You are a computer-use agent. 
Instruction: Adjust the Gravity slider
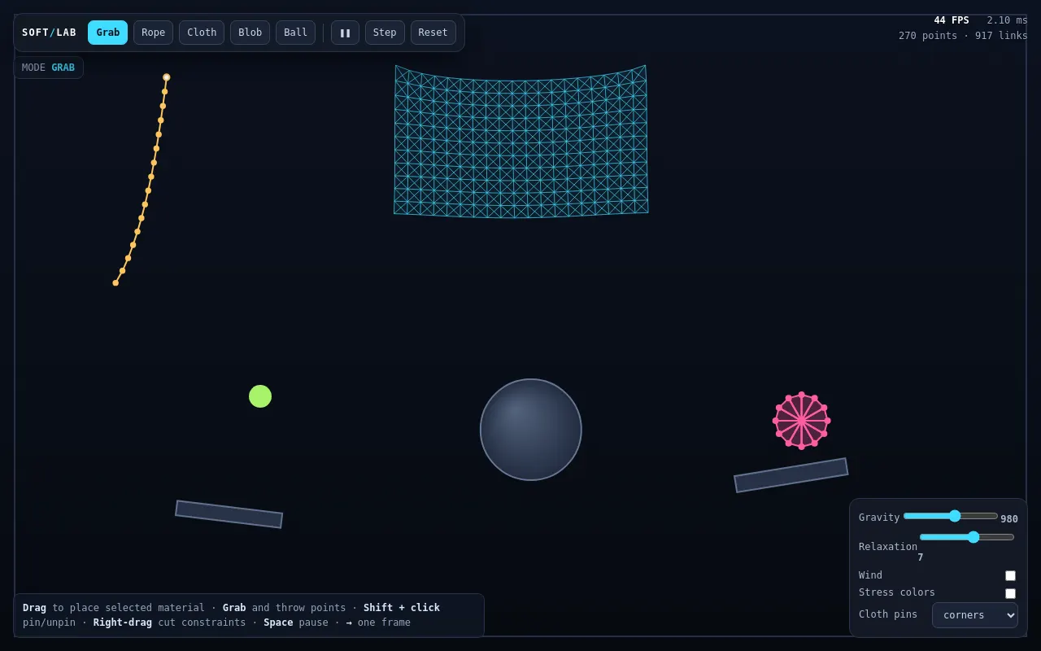[x=951, y=516]
